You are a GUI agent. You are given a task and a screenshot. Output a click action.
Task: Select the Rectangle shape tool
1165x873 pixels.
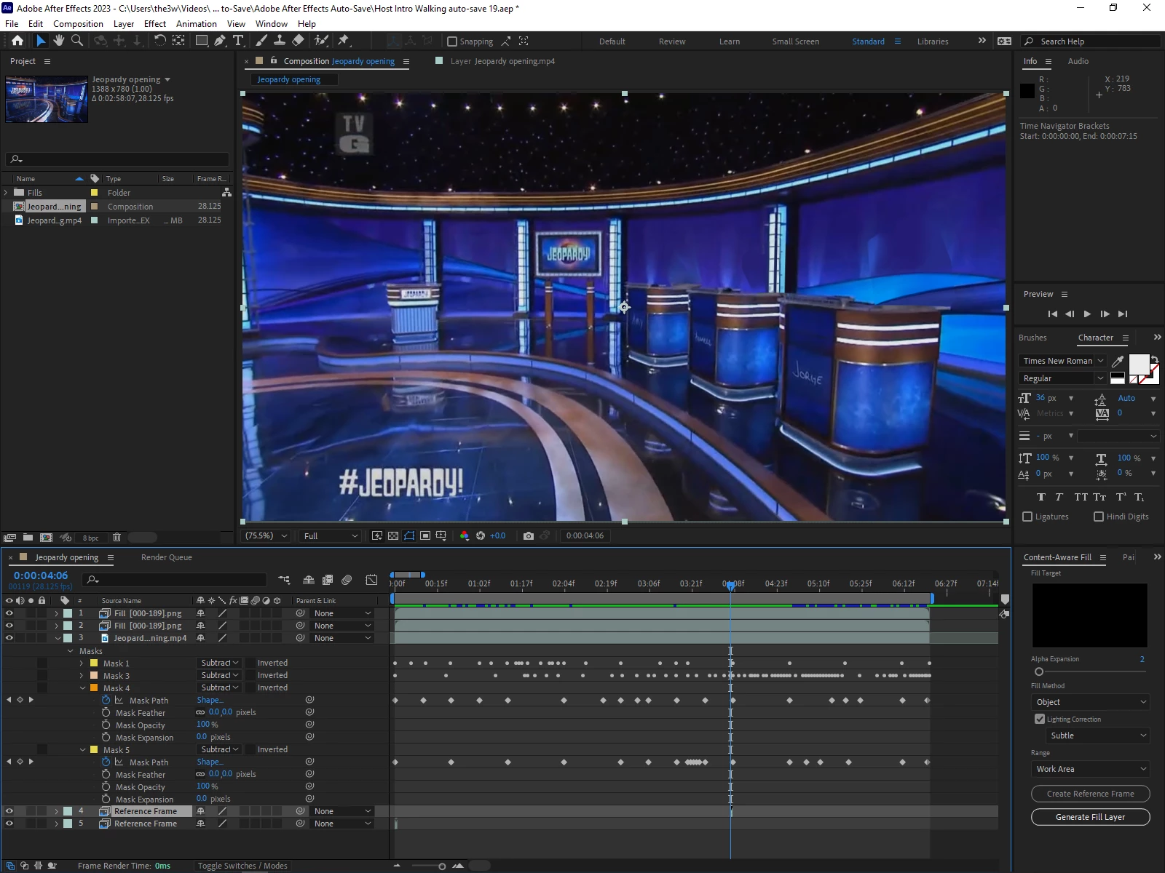coord(202,41)
